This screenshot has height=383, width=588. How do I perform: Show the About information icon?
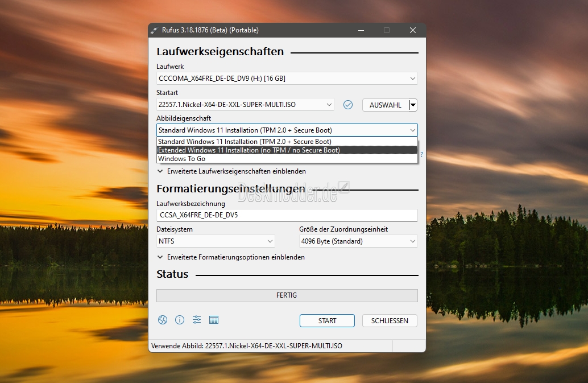coord(180,320)
